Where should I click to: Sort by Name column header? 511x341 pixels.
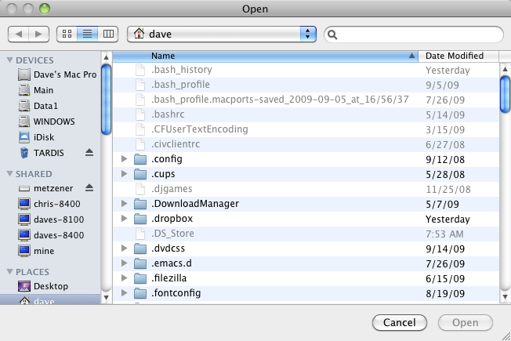[266, 56]
